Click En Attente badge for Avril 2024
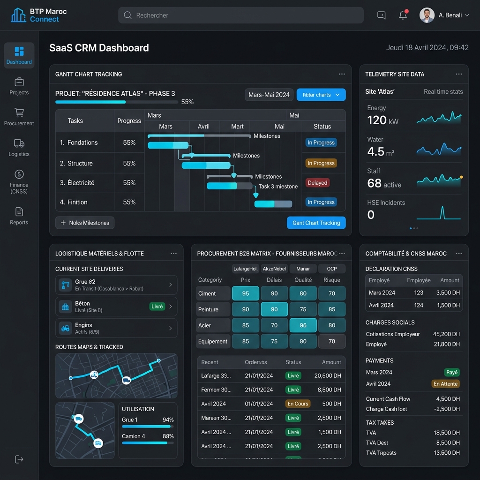The image size is (480, 480). (445, 384)
